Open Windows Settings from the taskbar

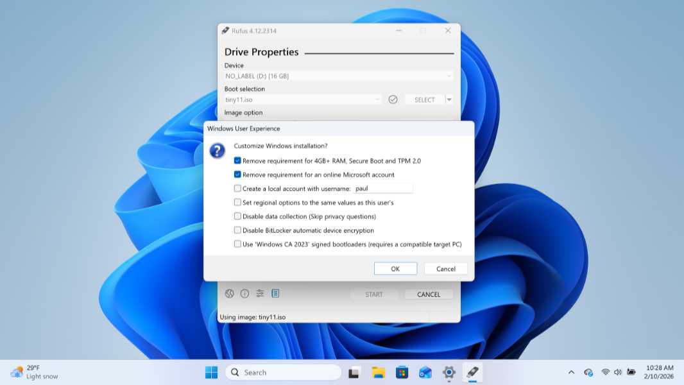[449, 372]
